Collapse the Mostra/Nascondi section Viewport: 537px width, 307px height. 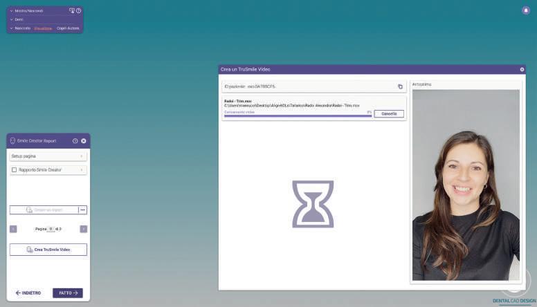tap(11, 11)
